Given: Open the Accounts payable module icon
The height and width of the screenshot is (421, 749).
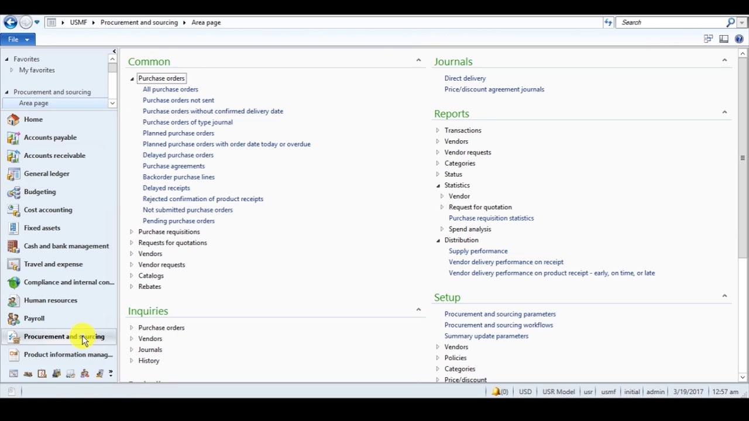Looking at the screenshot, I should click(13, 137).
